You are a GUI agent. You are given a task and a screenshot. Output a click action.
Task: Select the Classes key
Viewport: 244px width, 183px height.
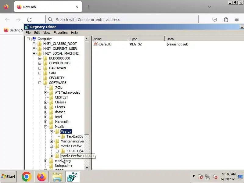point(60,102)
